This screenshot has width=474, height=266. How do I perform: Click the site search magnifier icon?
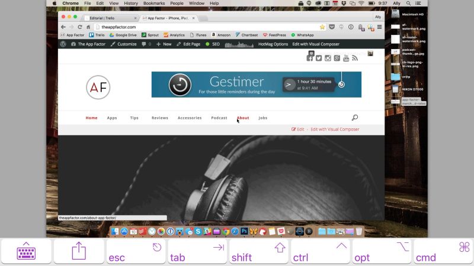click(354, 118)
